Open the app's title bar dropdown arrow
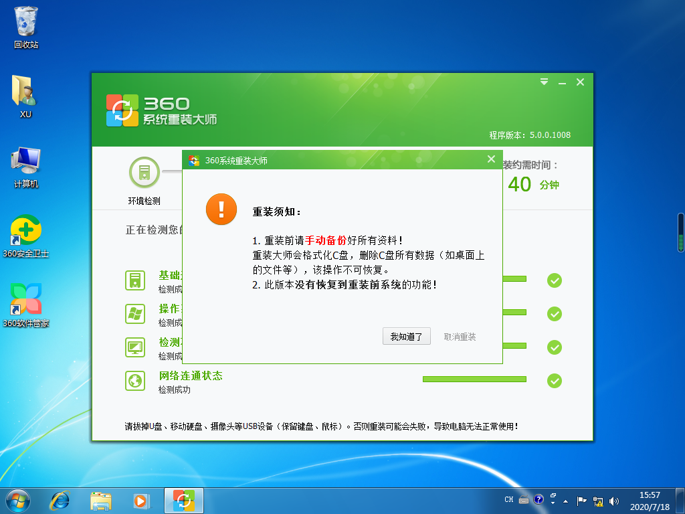The height and width of the screenshot is (514, 685). pyautogui.click(x=544, y=82)
